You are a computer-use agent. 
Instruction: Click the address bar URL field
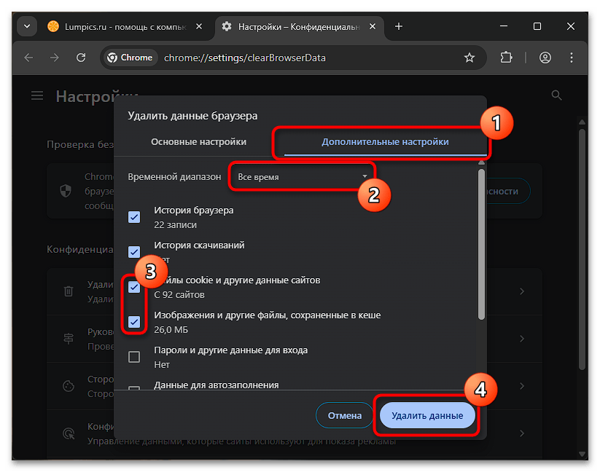click(306, 58)
